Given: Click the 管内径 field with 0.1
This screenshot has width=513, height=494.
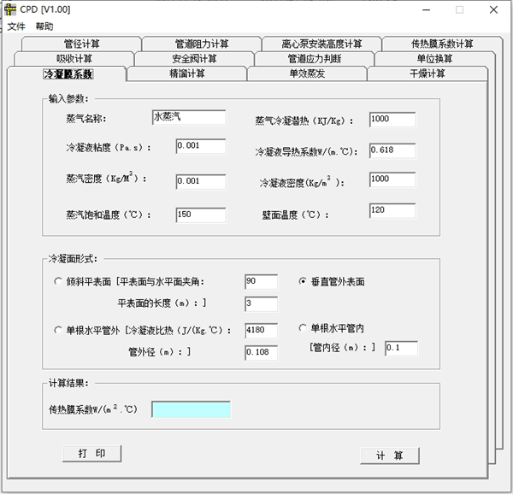Looking at the screenshot, I should click(401, 348).
